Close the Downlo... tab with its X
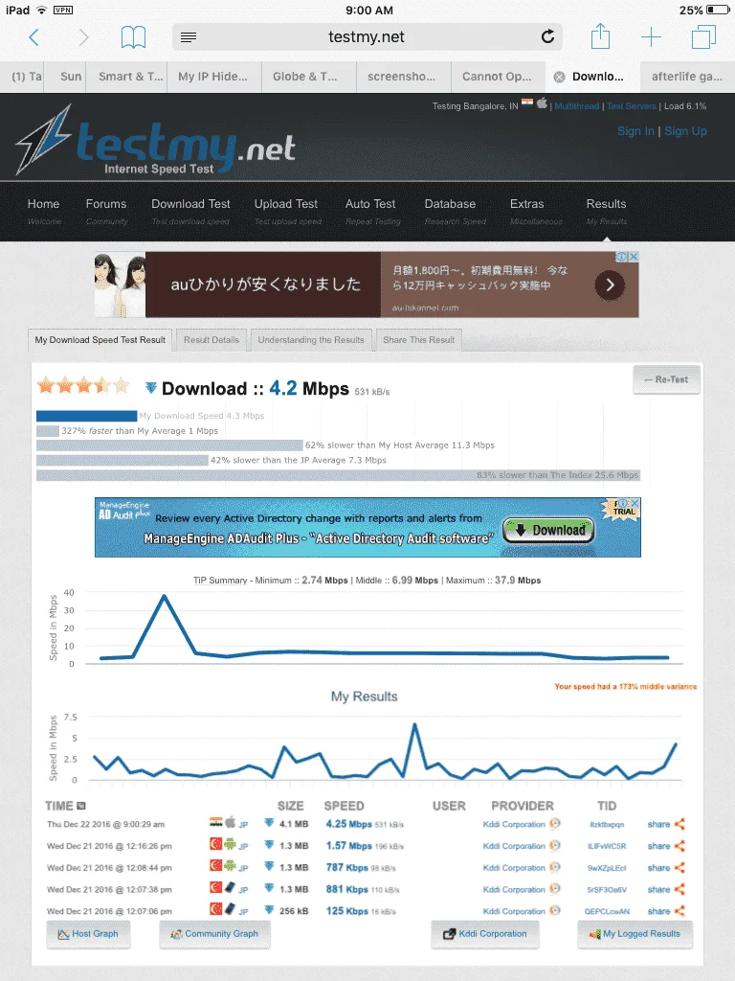Image resolution: width=735 pixels, height=981 pixels. tap(559, 77)
